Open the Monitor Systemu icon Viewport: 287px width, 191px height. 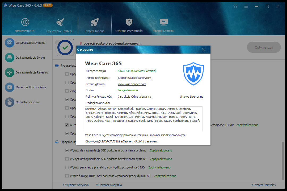163,22
